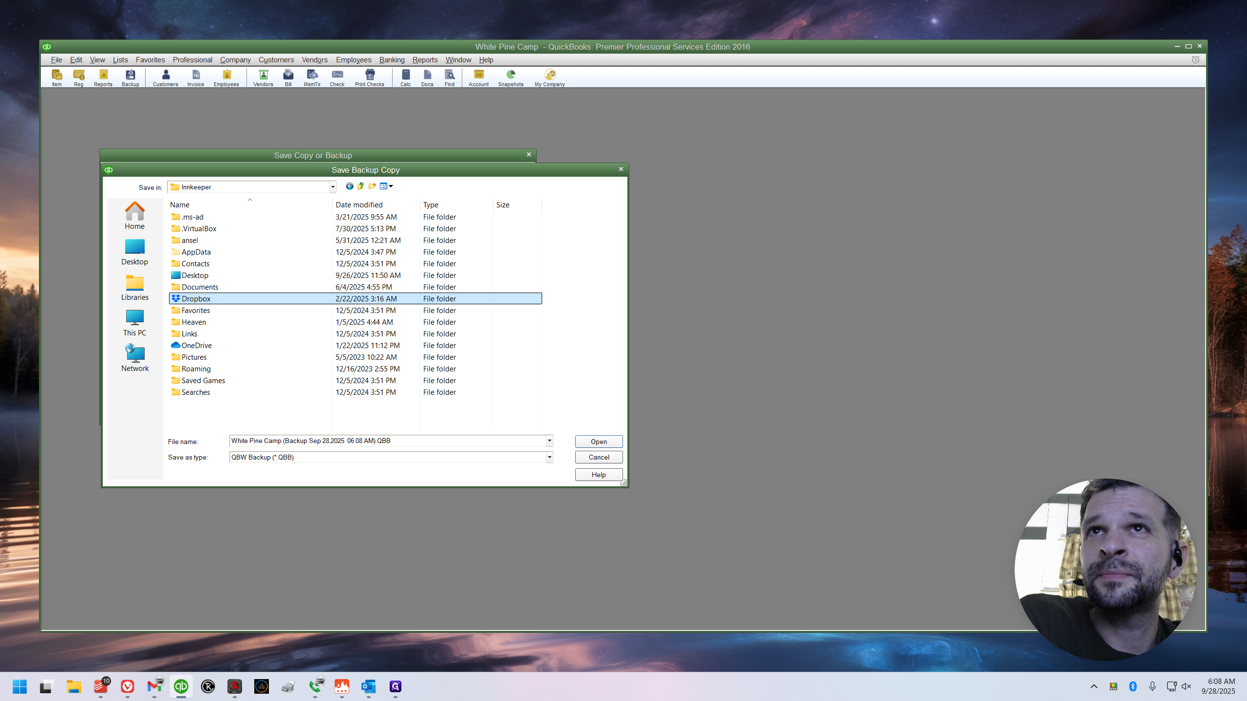Open the Snapshots icon
This screenshot has height=701, width=1247.
point(510,77)
